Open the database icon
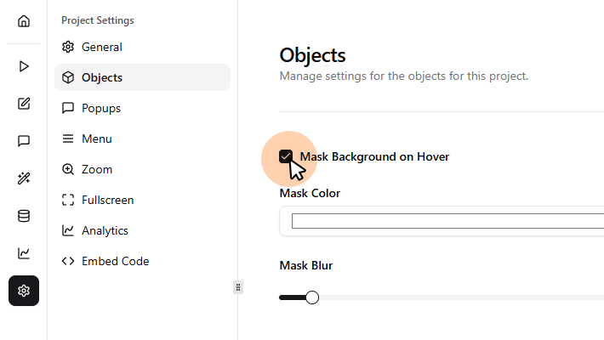The image size is (604, 340). (24, 216)
